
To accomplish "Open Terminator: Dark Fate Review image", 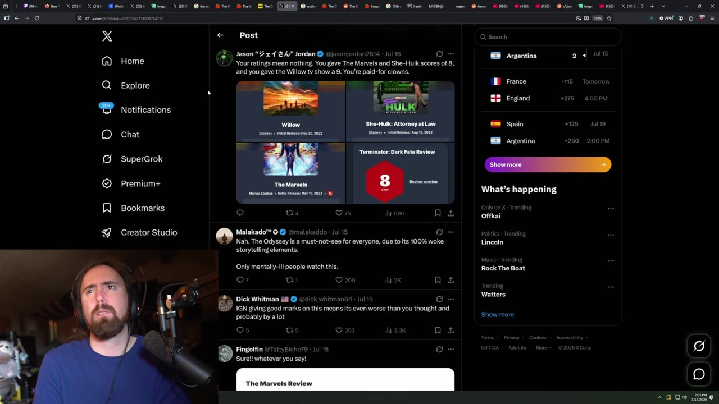I will (x=400, y=173).
